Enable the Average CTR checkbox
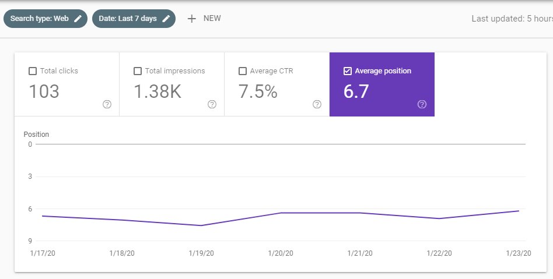The height and width of the screenshot is (279, 553). (243, 71)
